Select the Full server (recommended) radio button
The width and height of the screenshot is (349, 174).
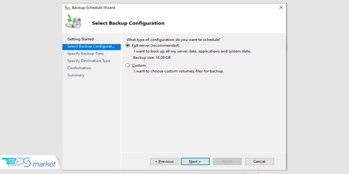[128, 45]
